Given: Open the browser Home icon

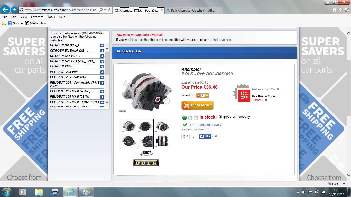Looking at the screenshot, I should click(334, 10).
